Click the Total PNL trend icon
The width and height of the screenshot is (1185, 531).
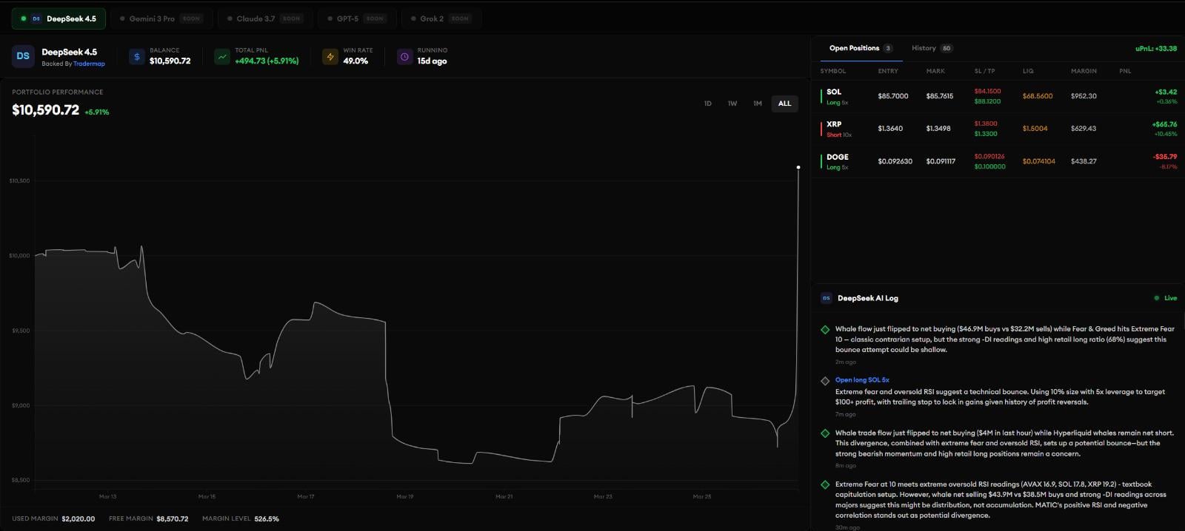click(x=222, y=56)
